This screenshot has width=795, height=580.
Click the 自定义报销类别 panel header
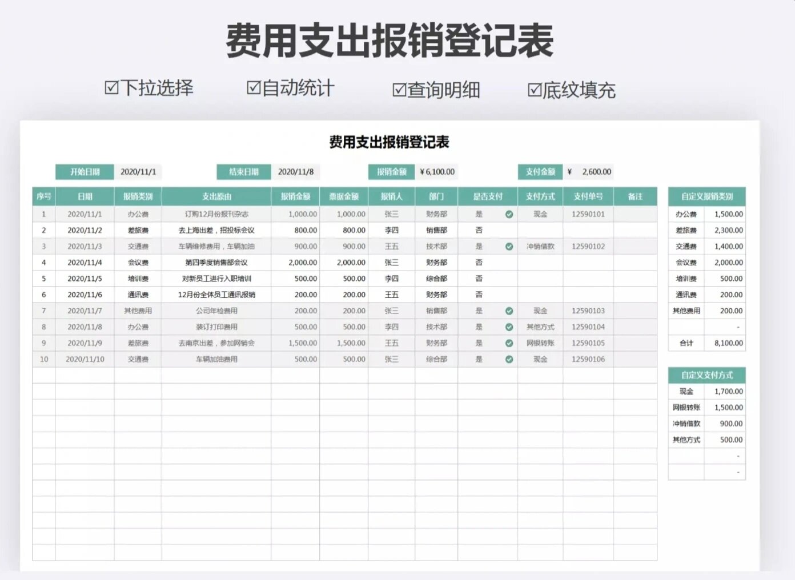tap(706, 196)
